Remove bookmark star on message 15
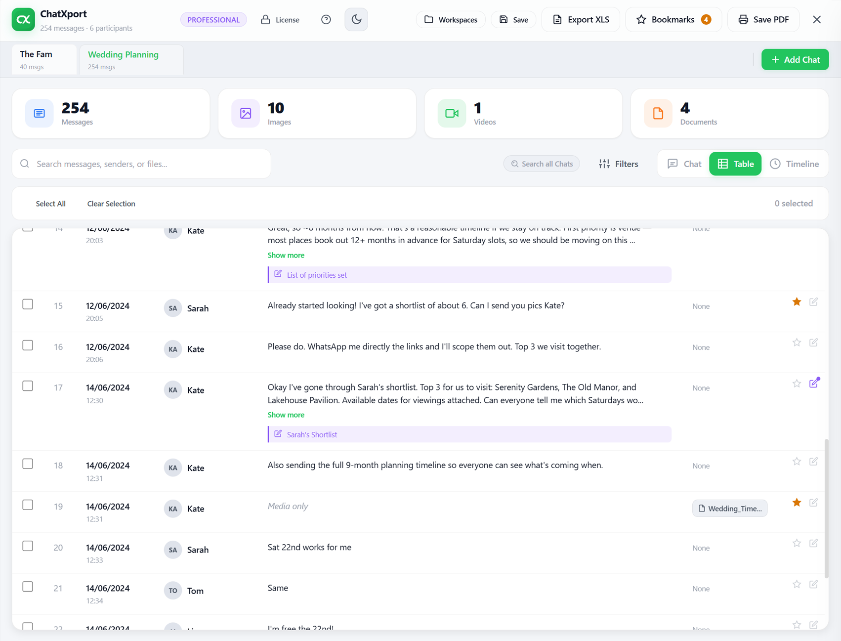The height and width of the screenshot is (641, 841). (797, 301)
